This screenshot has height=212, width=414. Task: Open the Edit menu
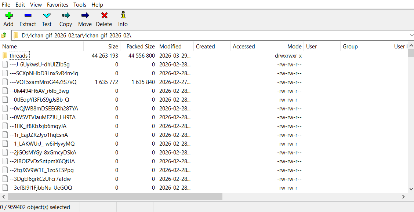click(x=20, y=5)
